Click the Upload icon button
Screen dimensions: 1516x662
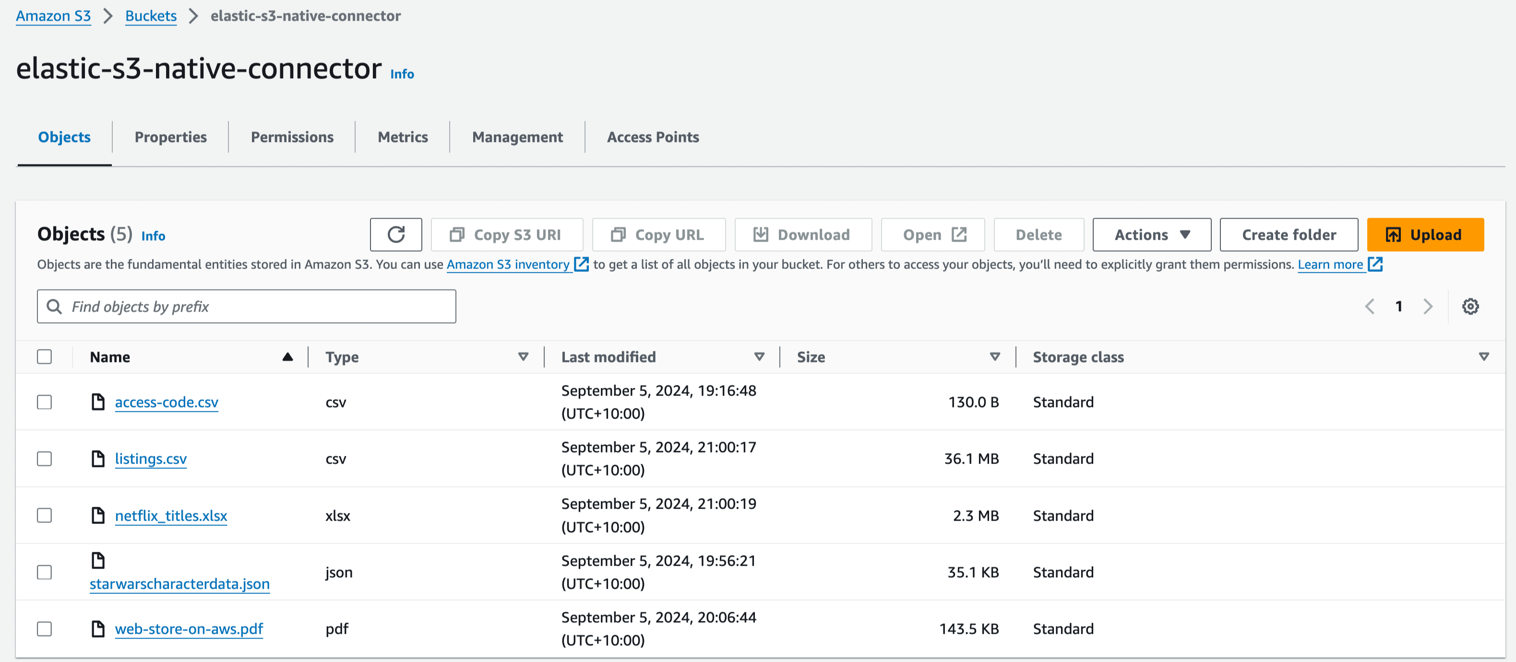point(1393,234)
